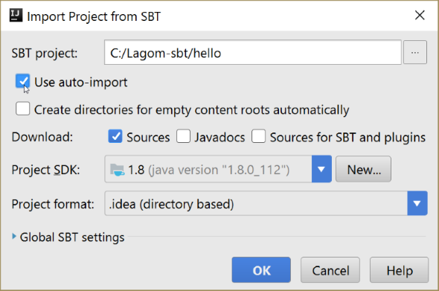This screenshot has height=291, width=439.
Task: Close the Import Project from SBT dialog
Action: tap(420, 15)
